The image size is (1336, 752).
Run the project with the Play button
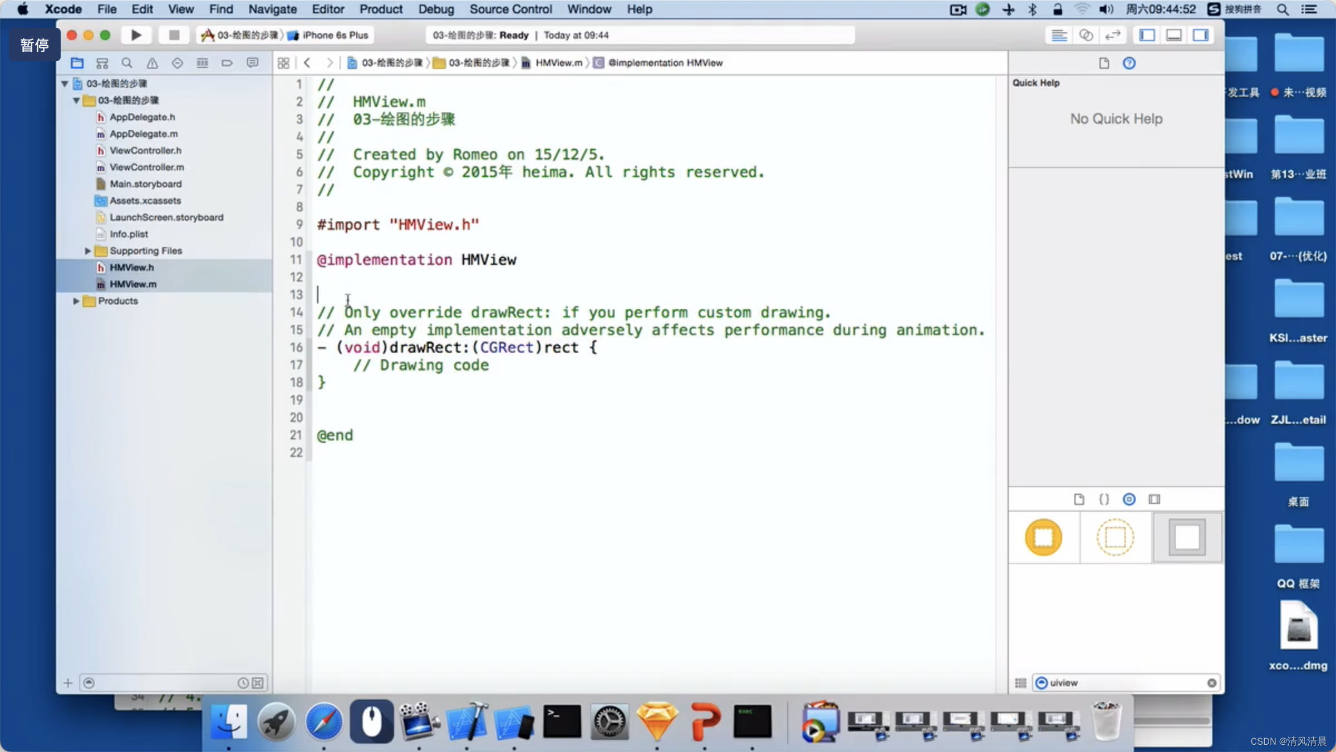pos(136,35)
